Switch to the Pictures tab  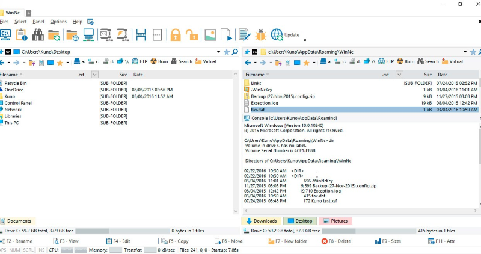pyautogui.click(x=335, y=221)
